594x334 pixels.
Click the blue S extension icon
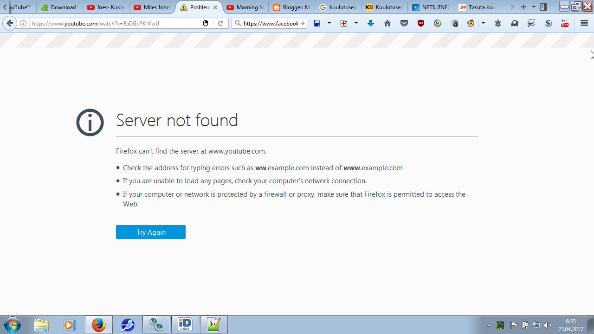(x=548, y=23)
